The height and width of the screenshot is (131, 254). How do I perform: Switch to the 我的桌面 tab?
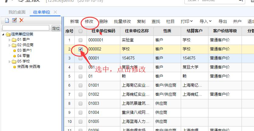16,12
